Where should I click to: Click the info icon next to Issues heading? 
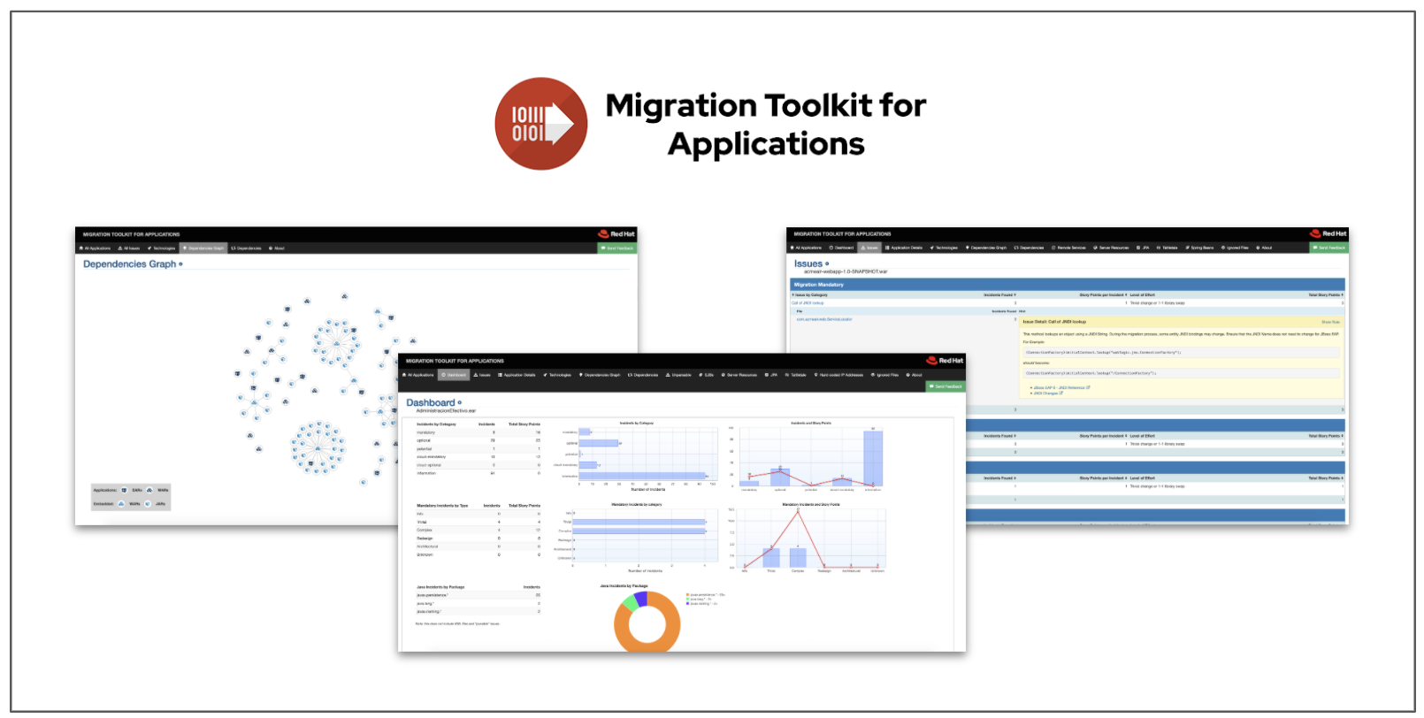click(827, 264)
